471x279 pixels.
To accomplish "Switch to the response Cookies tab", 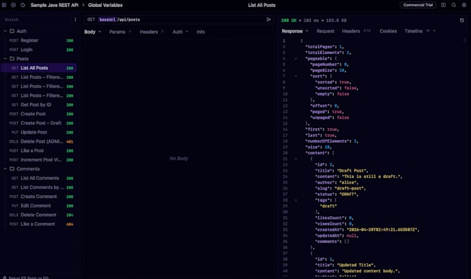I will coord(388,31).
